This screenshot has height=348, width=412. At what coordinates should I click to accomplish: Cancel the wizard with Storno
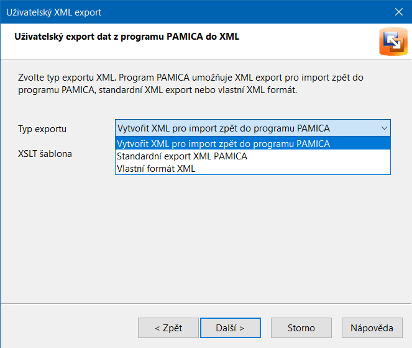301,328
